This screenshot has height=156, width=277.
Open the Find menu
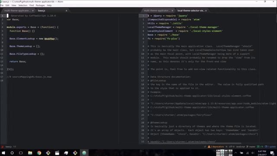click(32, 5)
